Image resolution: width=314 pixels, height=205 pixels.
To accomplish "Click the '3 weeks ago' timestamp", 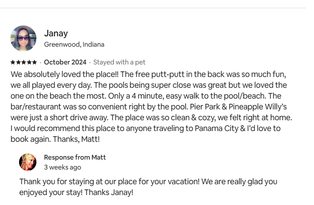I will (x=62, y=167).
